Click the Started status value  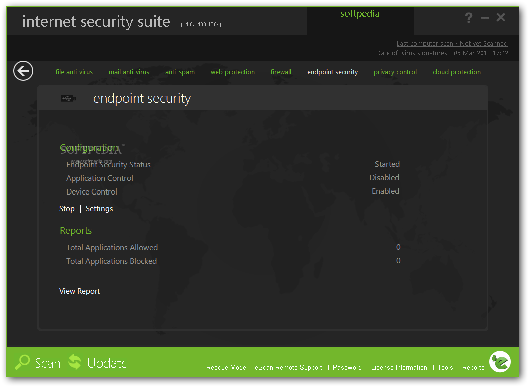(x=387, y=164)
